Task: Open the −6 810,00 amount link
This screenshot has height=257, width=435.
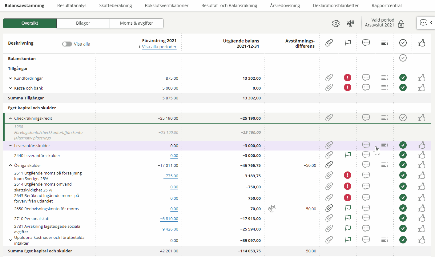Action: coord(169,219)
